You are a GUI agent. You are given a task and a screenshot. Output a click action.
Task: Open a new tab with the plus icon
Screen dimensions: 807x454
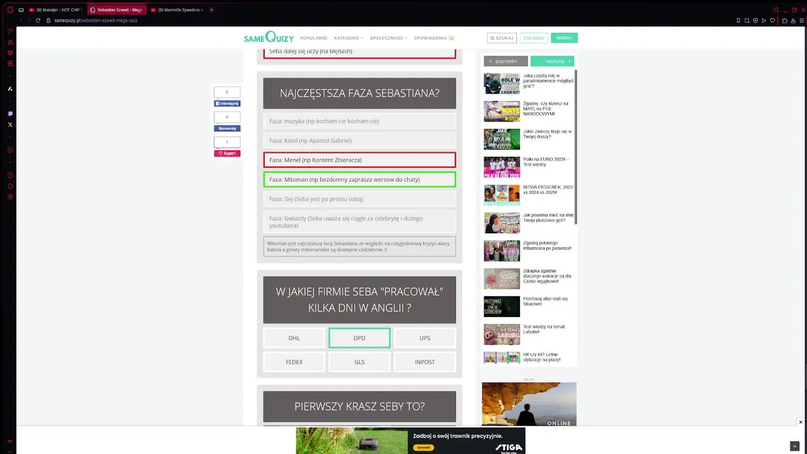coord(211,10)
